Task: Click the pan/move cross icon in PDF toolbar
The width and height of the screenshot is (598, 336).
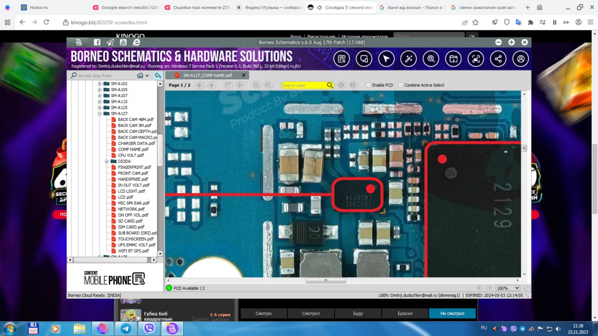Action: point(240,85)
